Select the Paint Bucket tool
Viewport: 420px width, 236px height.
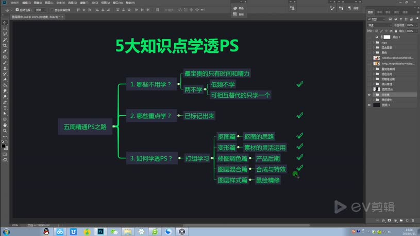pos(5,85)
